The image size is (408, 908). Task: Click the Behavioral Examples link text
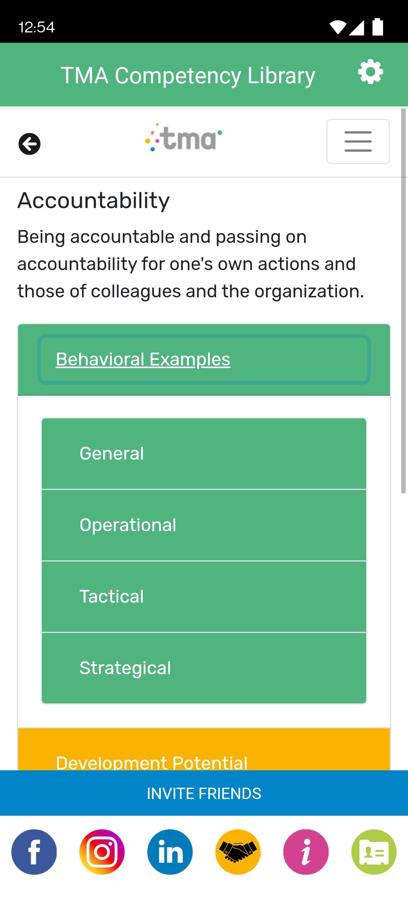point(143,359)
